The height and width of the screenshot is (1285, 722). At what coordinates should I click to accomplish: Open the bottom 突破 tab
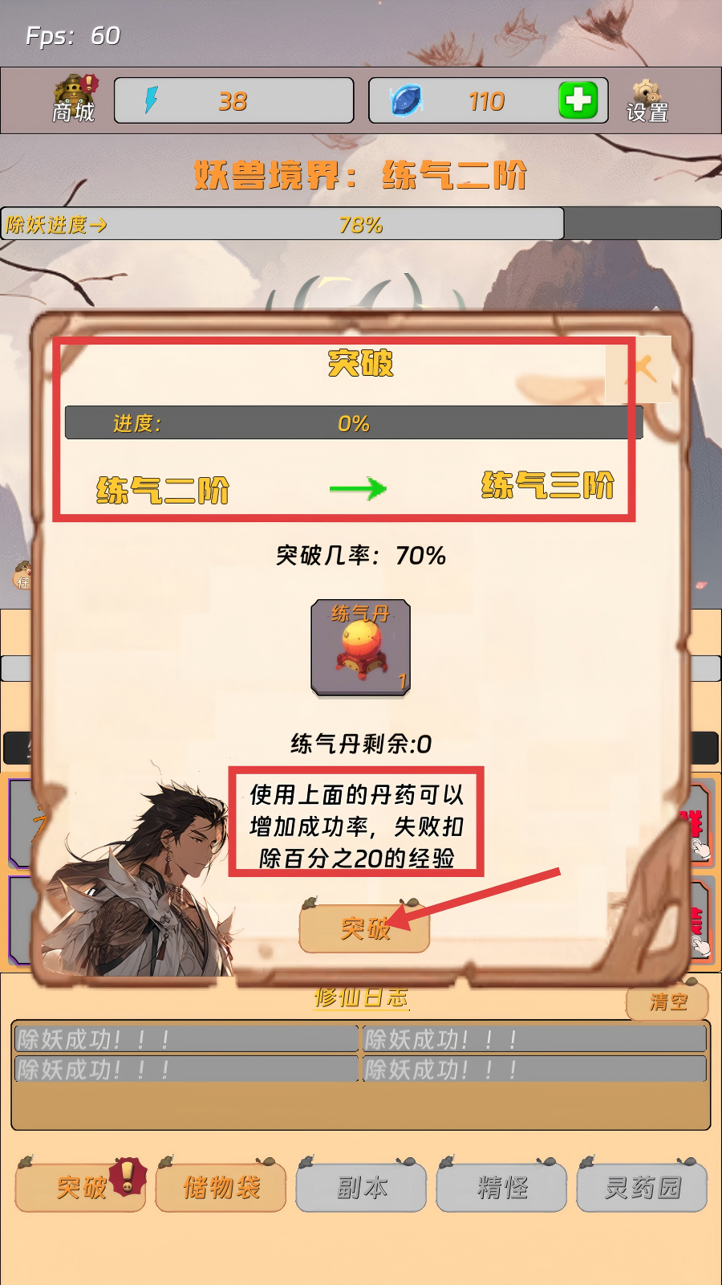click(x=80, y=1186)
